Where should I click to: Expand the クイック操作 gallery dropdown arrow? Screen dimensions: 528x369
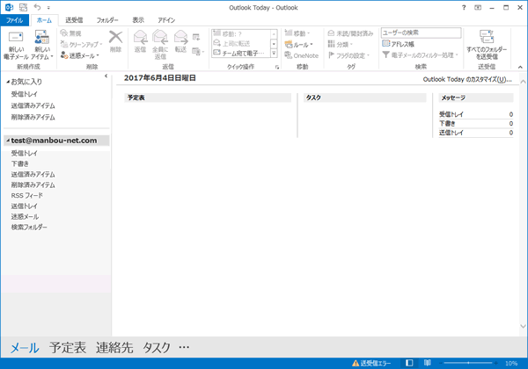[x=274, y=53]
